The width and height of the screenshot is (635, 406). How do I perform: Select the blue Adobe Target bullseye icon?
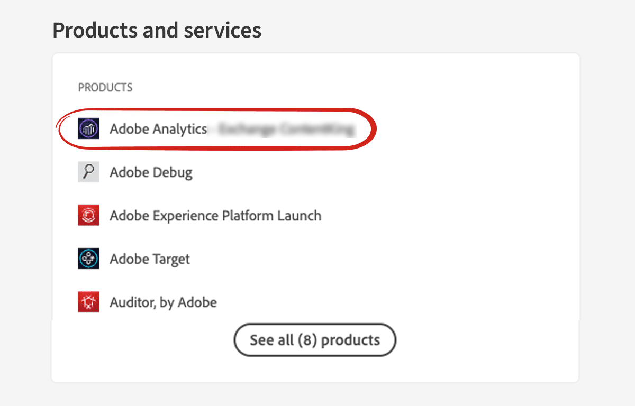coord(88,259)
